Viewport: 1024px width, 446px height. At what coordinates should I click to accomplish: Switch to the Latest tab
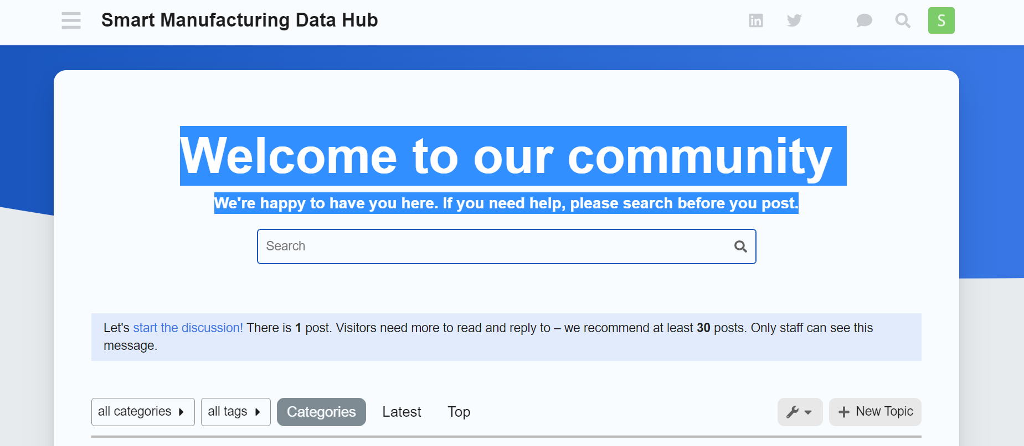402,412
